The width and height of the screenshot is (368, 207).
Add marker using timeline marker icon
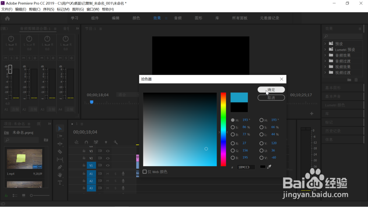(106, 142)
